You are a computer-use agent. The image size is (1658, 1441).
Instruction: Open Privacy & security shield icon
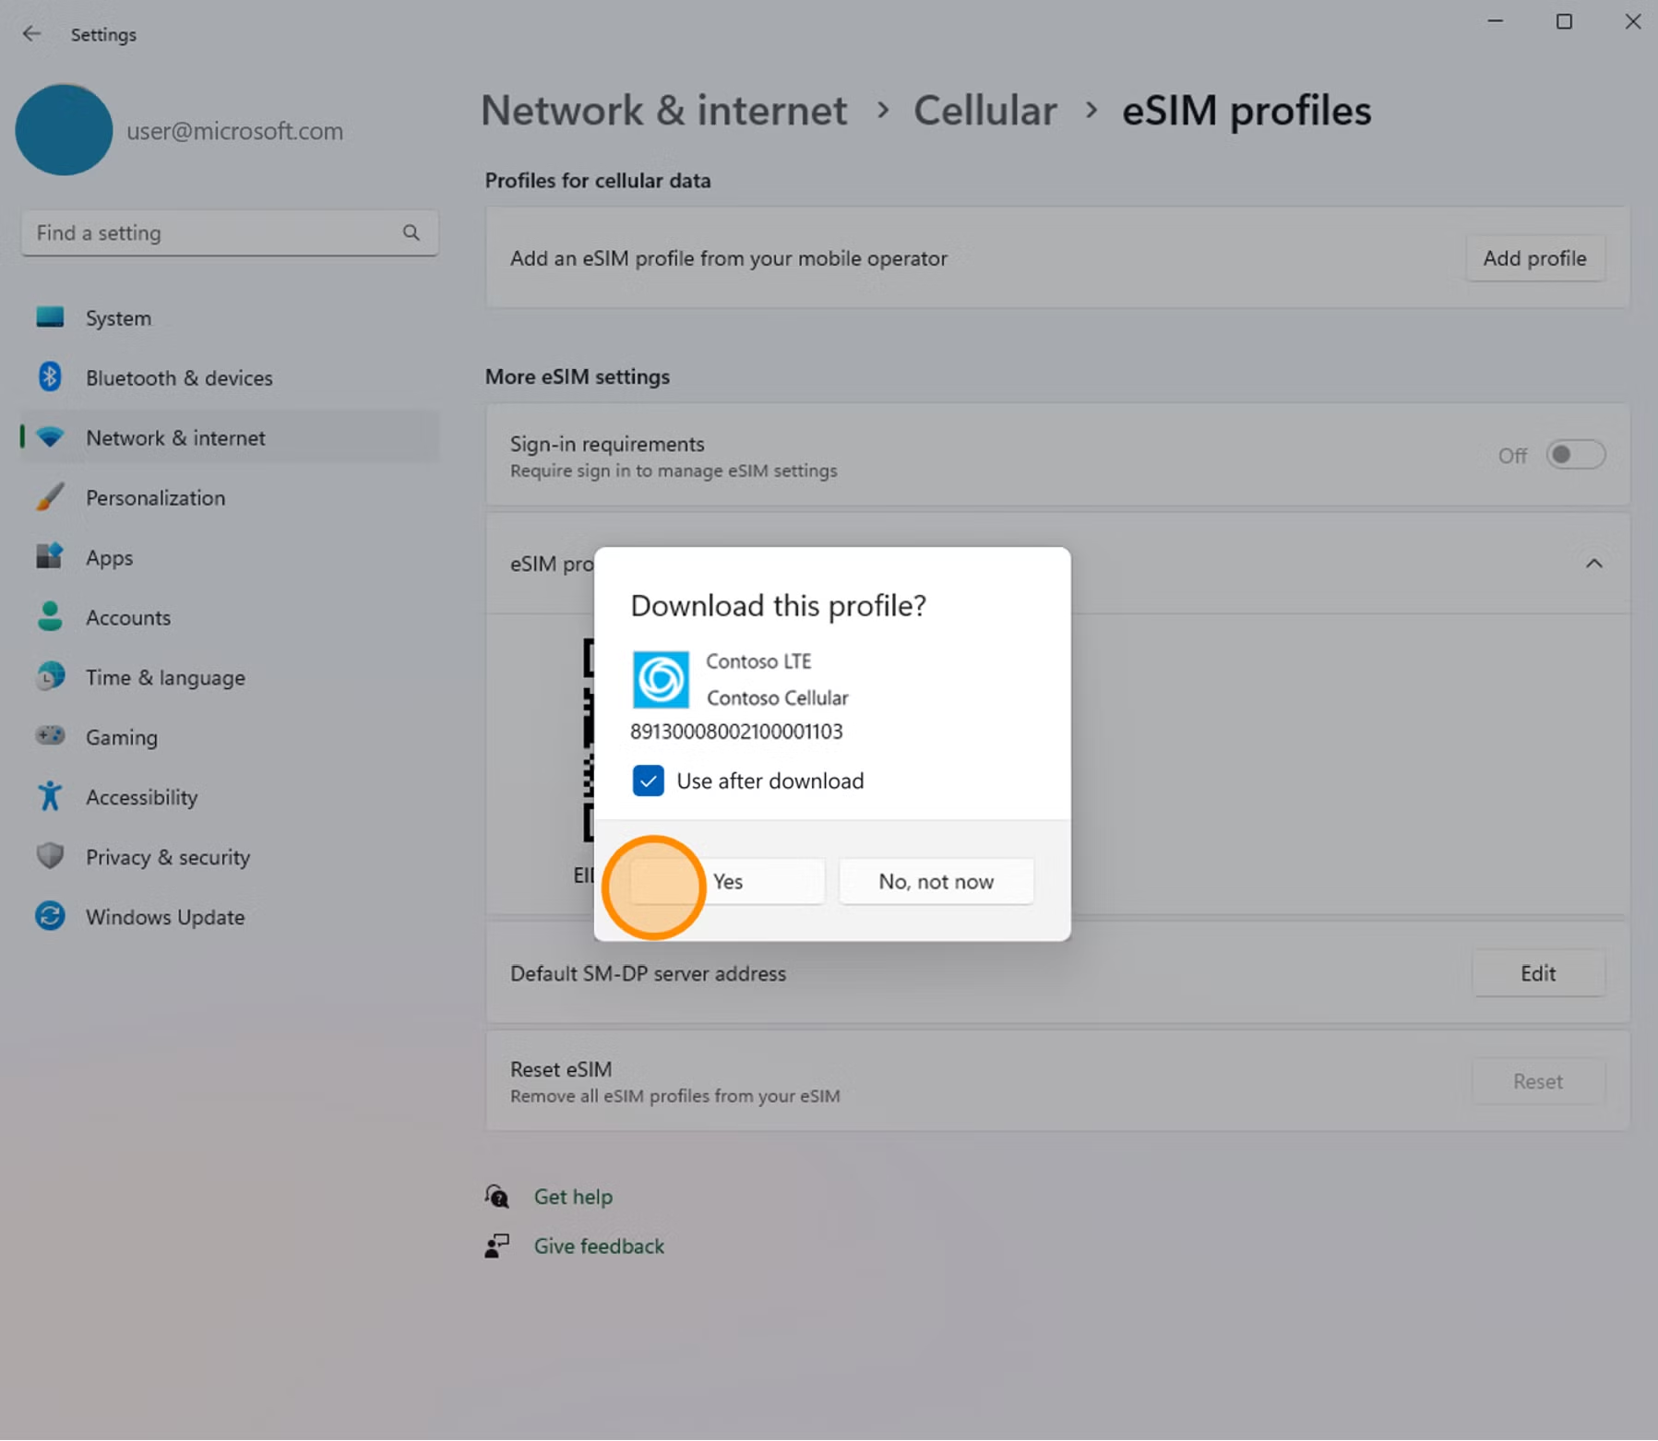click(x=50, y=856)
